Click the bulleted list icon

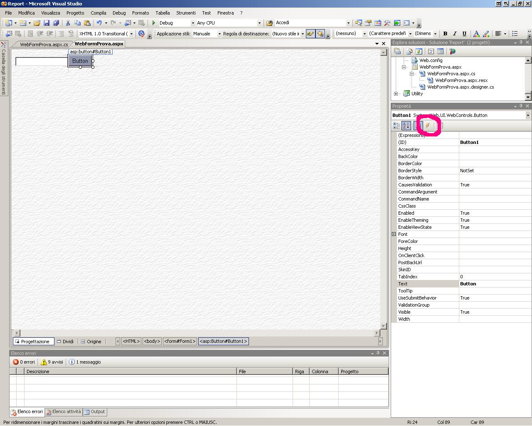515,34
